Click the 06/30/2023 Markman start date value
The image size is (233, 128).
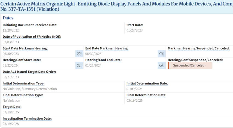(11, 54)
